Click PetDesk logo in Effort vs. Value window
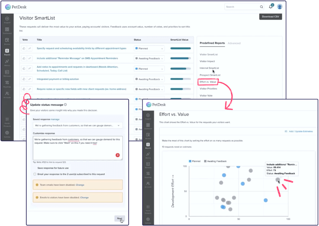319x226 pixels. point(156,105)
